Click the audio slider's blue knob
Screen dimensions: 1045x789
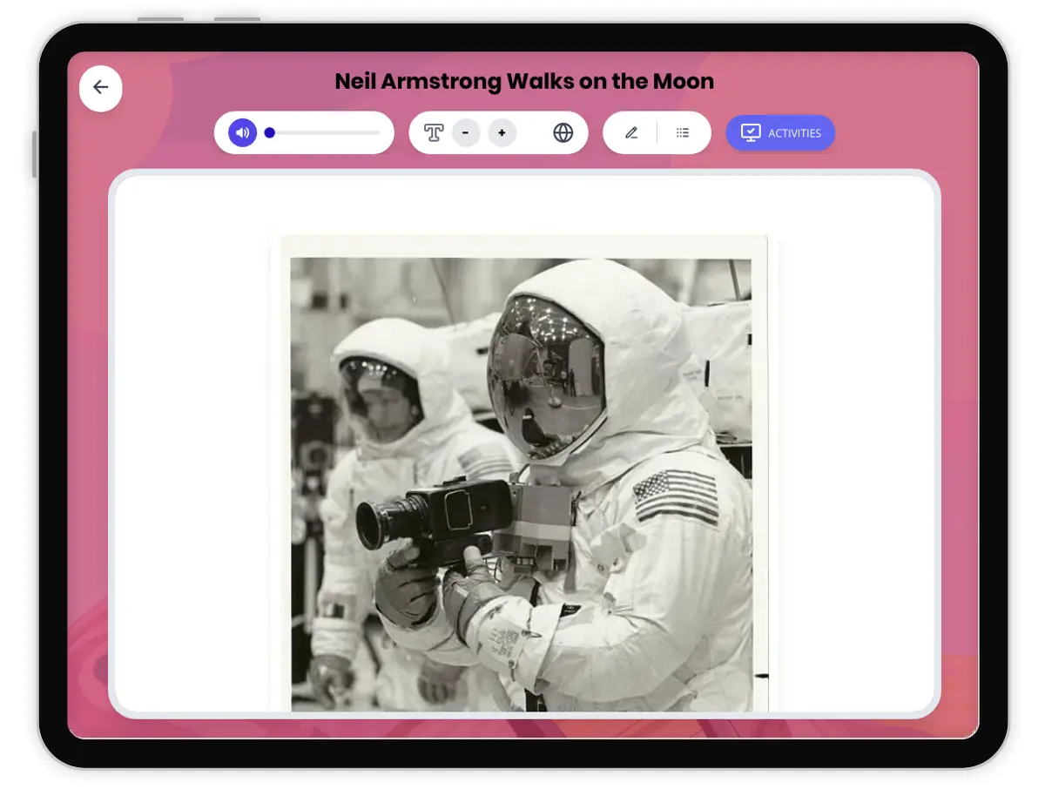click(270, 133)
